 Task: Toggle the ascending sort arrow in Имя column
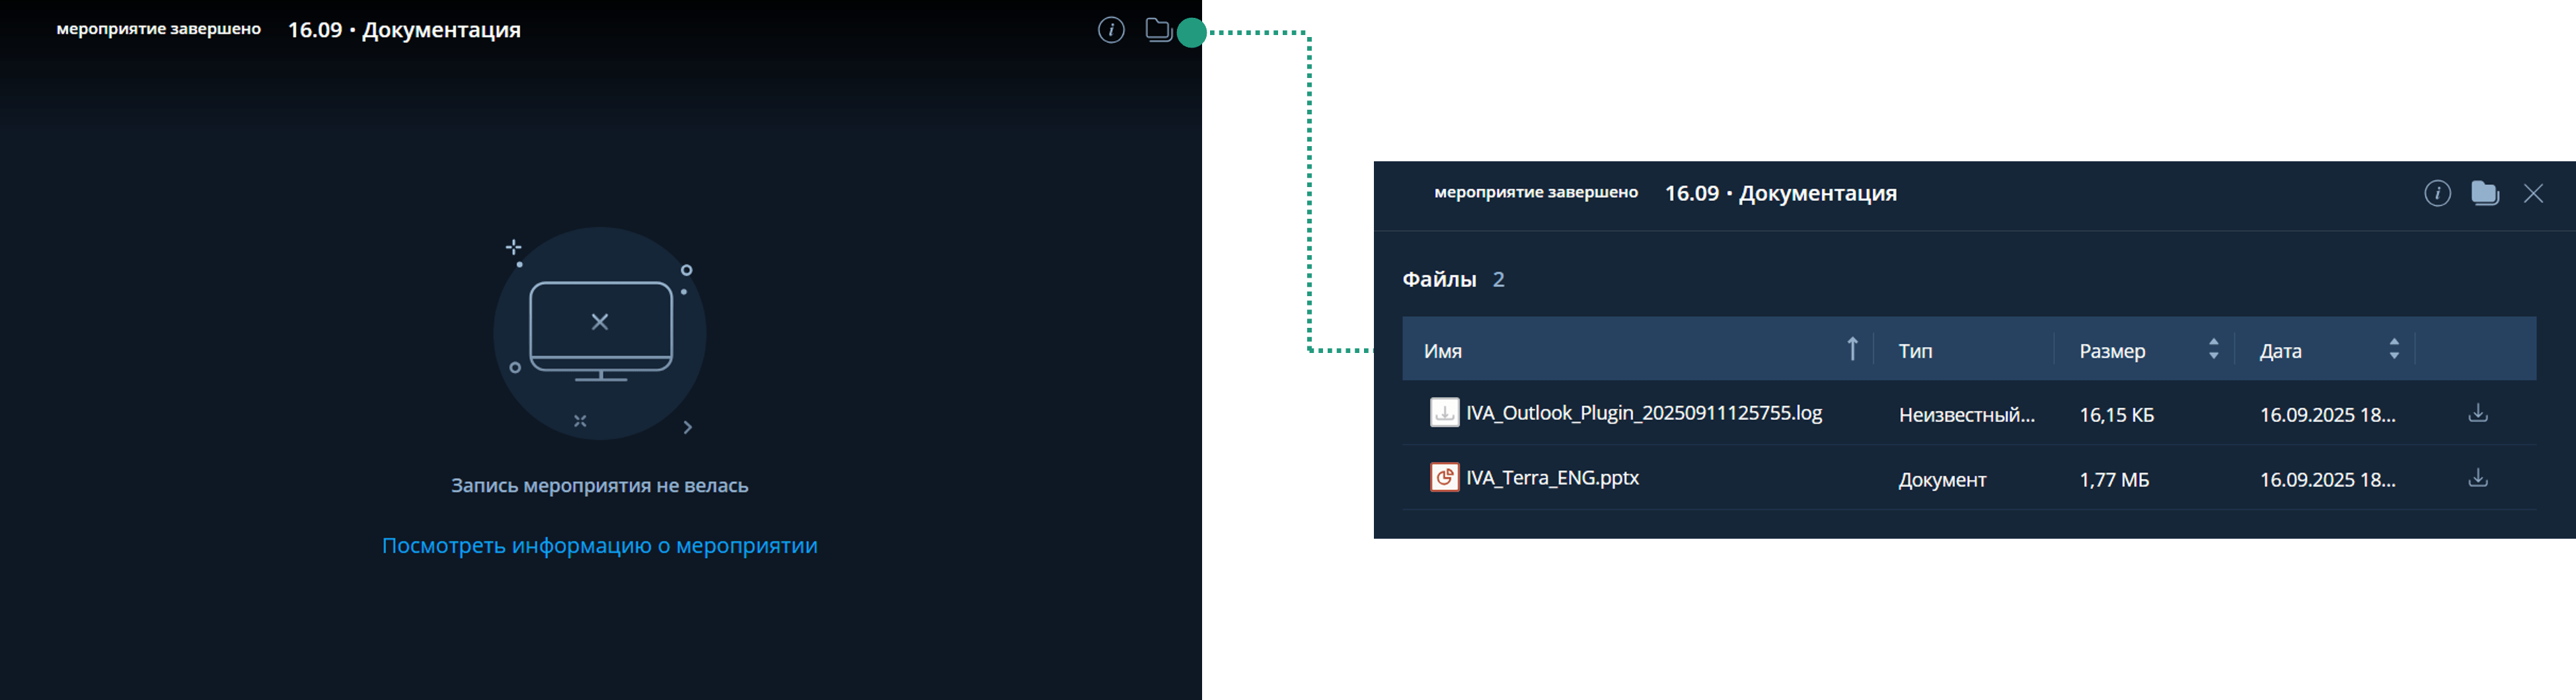(1852, 349)
